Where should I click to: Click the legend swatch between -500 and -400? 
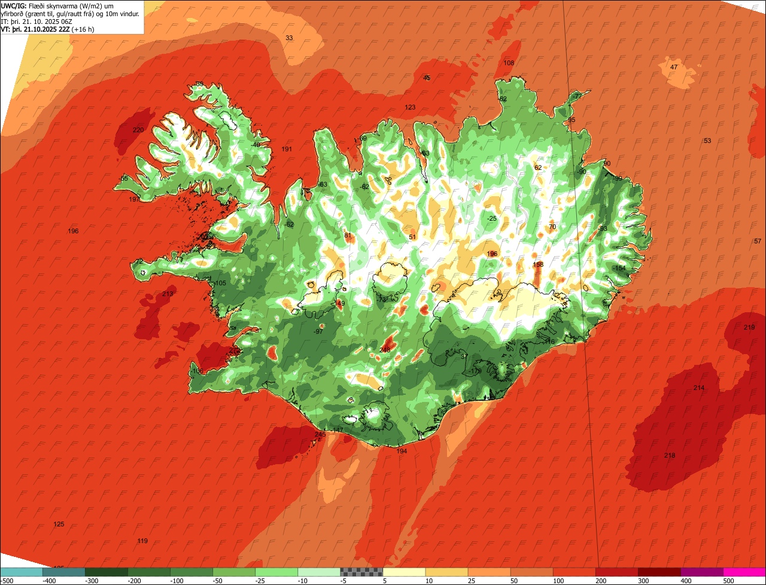click(22, 572)
